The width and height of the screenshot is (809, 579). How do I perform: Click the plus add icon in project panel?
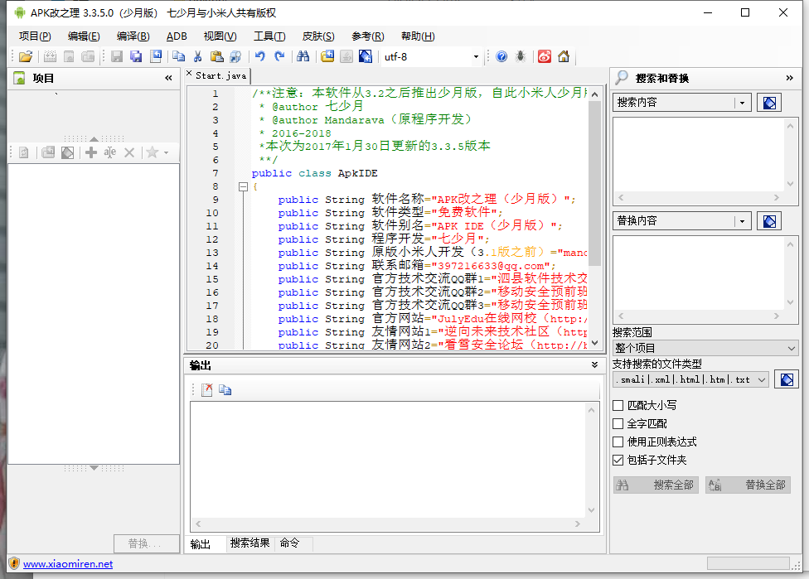tap(91, 152)
